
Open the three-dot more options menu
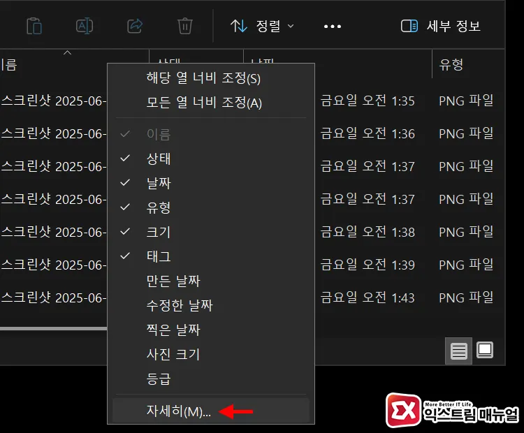(333, 27)
